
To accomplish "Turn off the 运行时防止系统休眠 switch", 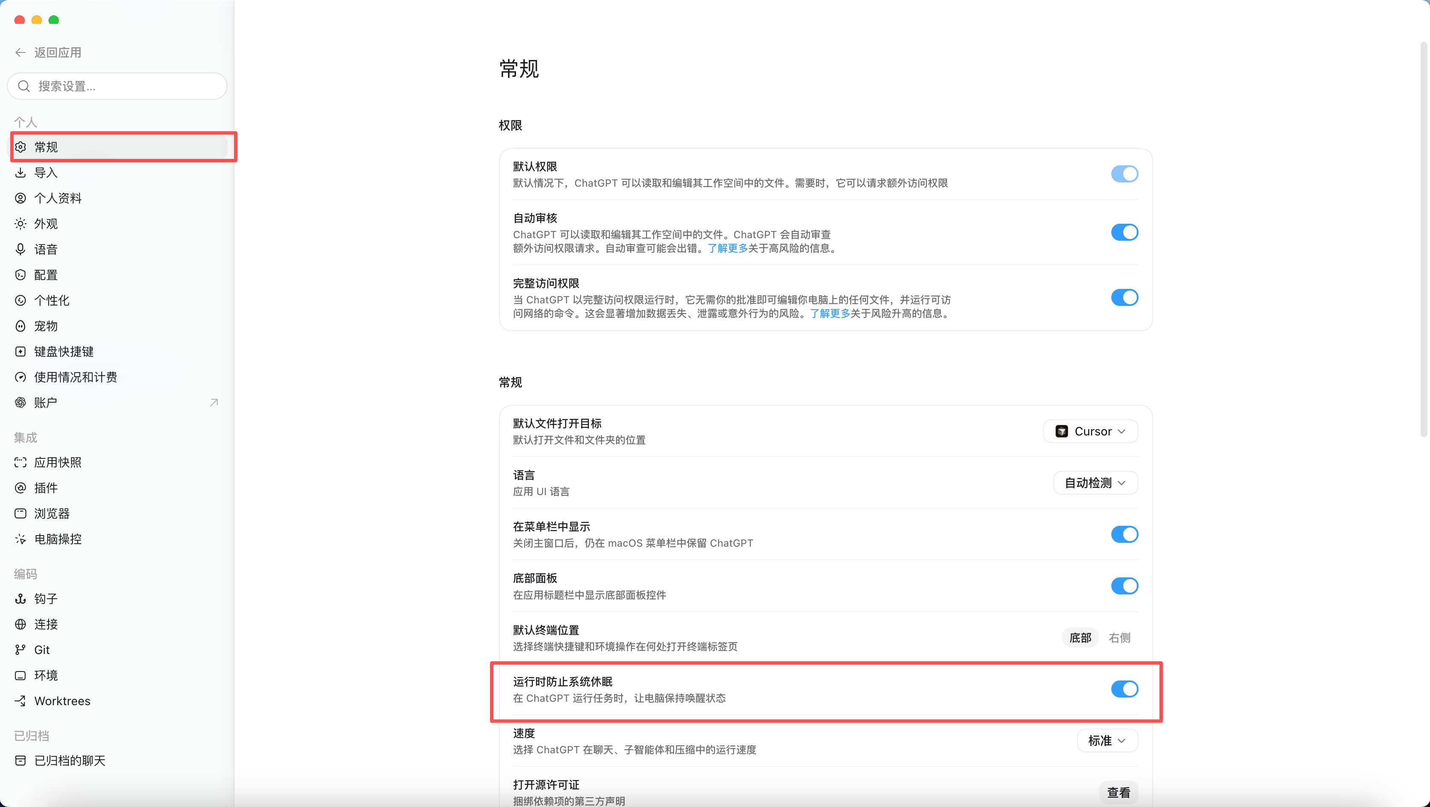I will (x=1124, y=689).
